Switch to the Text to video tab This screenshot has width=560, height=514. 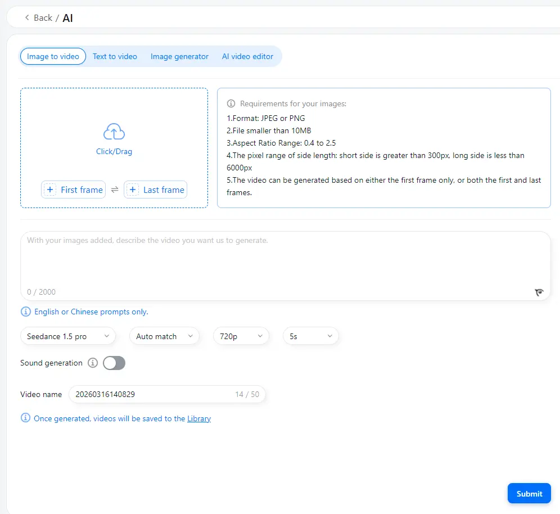coord(115,56)
